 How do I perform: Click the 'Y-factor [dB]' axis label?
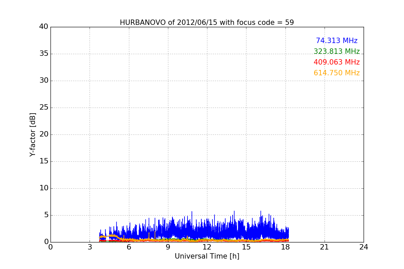tap(33, 134)
